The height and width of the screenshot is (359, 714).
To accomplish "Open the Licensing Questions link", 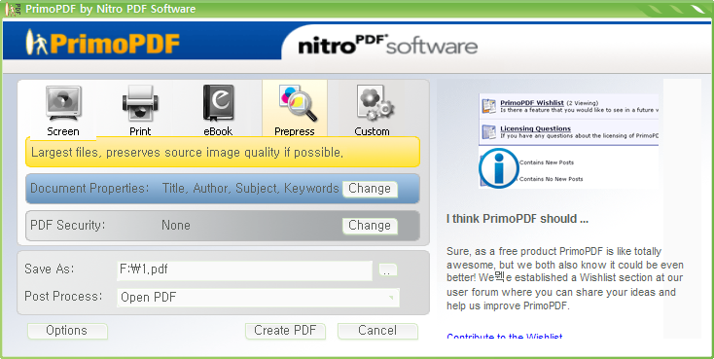I will [x=535, y=128].
